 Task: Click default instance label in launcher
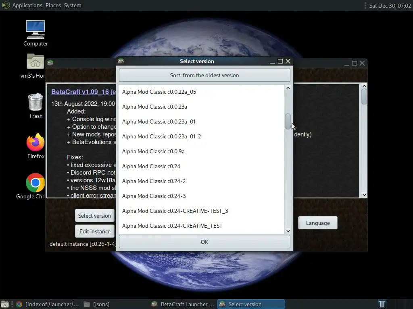point(83,244)
